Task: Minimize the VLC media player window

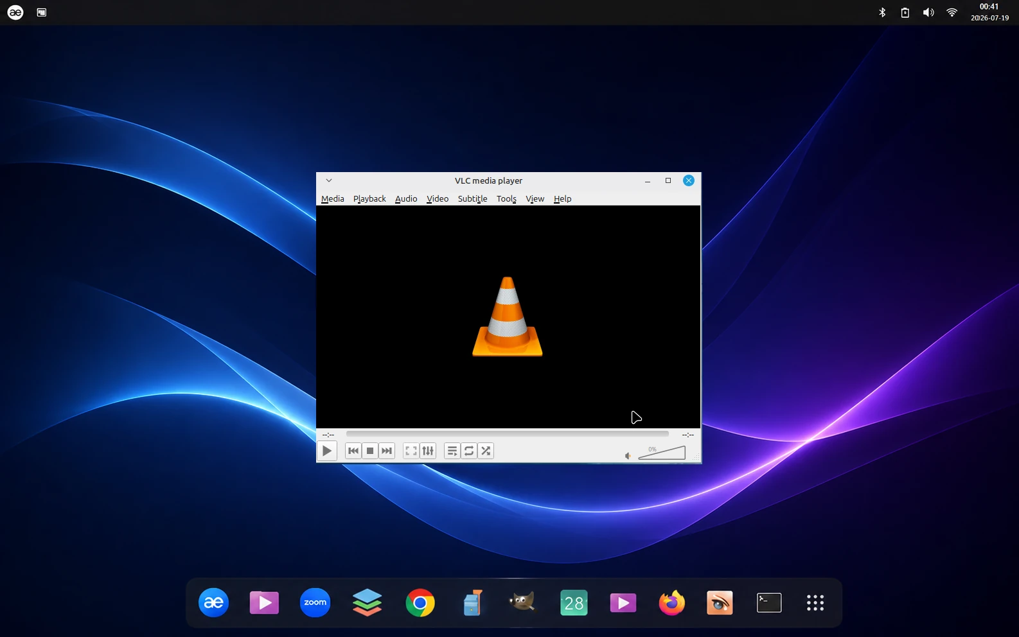Action: click(x=648, y=181)
